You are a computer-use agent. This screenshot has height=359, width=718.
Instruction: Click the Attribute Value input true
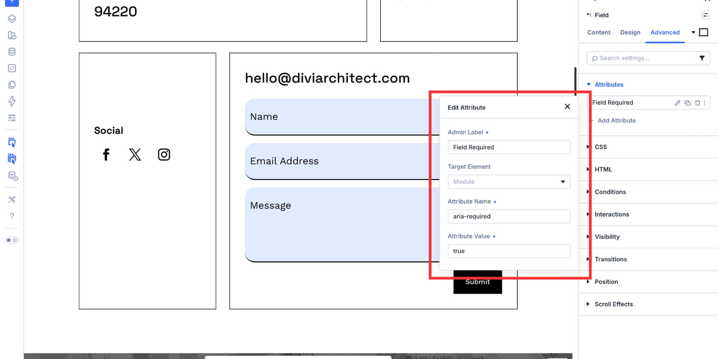[509, 251]
